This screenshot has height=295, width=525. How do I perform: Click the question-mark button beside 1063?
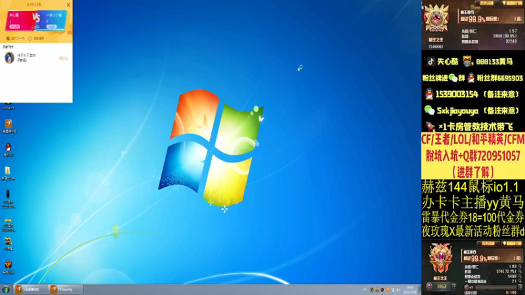pyautogui.click(x=453, y=286)
